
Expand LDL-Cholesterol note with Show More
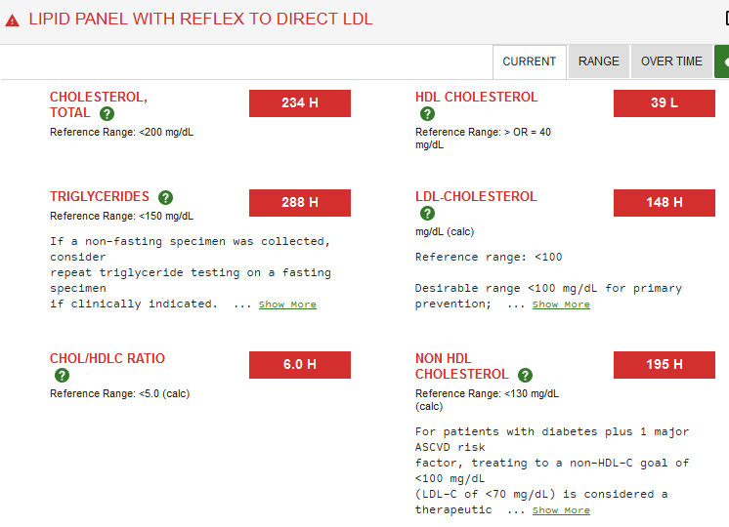pos(561,304)
